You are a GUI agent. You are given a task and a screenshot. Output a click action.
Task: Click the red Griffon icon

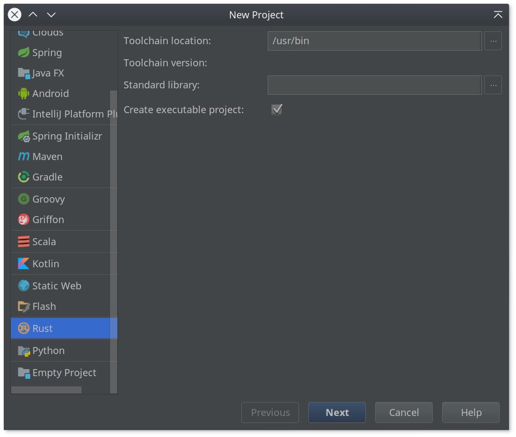pos(23,219)
